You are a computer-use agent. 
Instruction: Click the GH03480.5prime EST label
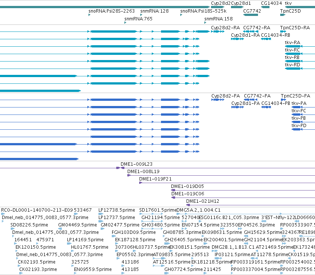click(x=161, y=225)
